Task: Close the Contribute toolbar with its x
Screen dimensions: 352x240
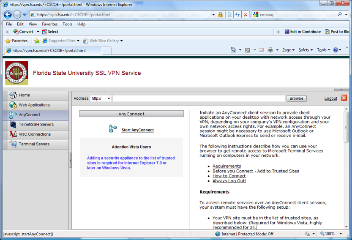Action: pyautogui.click(x=278, y=32)
